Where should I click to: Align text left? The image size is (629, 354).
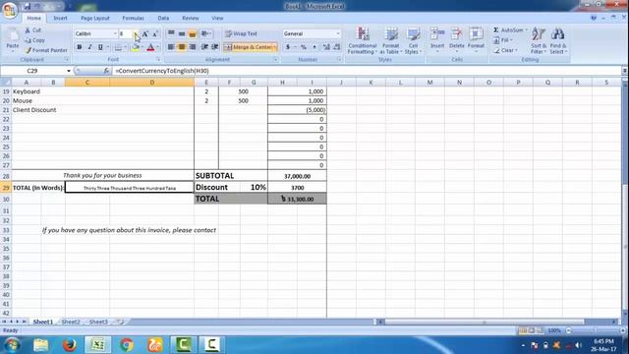[171, 47]
